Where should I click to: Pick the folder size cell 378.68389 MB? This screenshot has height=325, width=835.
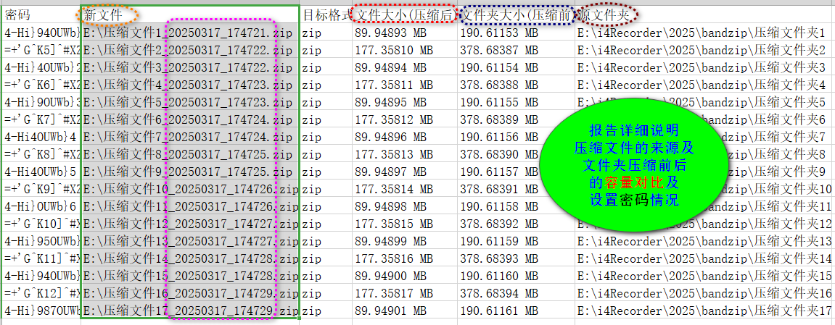click(516, 119)
